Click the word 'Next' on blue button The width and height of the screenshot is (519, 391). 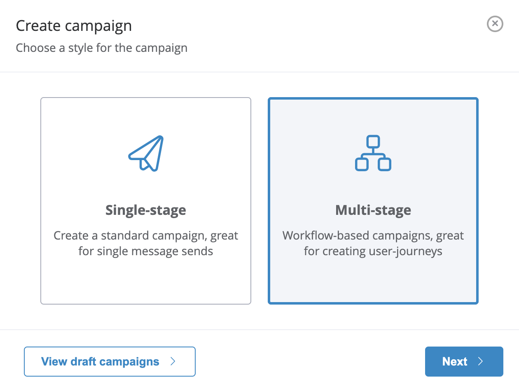click(454, 361)
